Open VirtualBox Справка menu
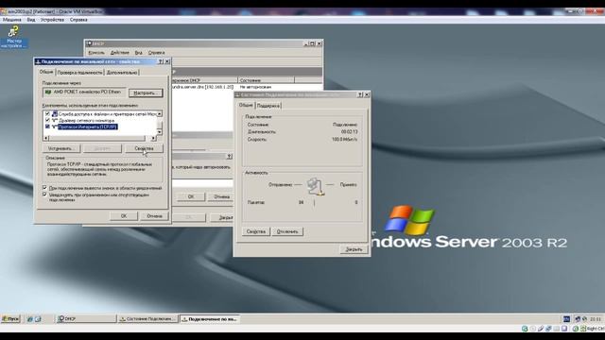 coord(78,20)
